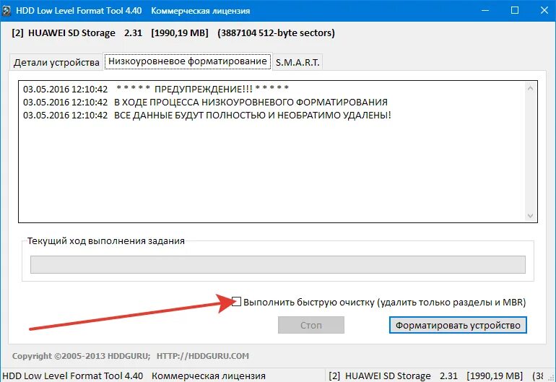Switch to the Детали устройства tab
556x382 pixels.
point(56,62)
